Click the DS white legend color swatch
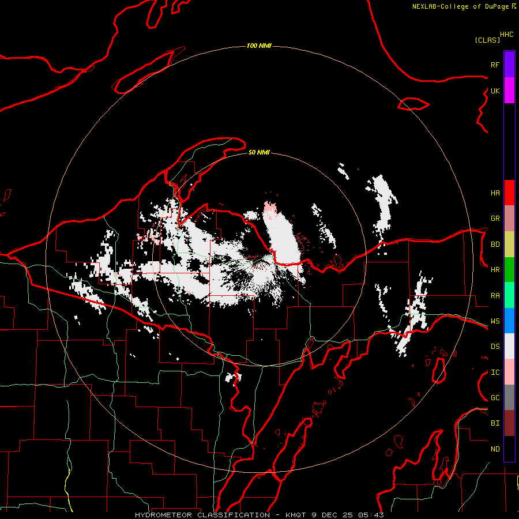This screenshot has width=519, height=519. click(509, 346)
